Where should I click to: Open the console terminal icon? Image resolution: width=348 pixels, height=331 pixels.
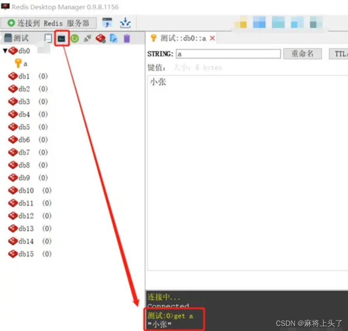point(62,39)
